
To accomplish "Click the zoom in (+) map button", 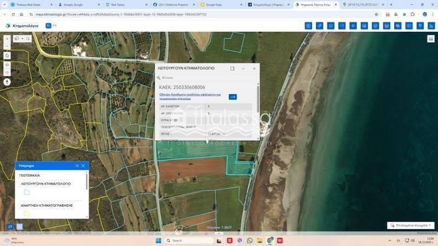I will [7, 39].
